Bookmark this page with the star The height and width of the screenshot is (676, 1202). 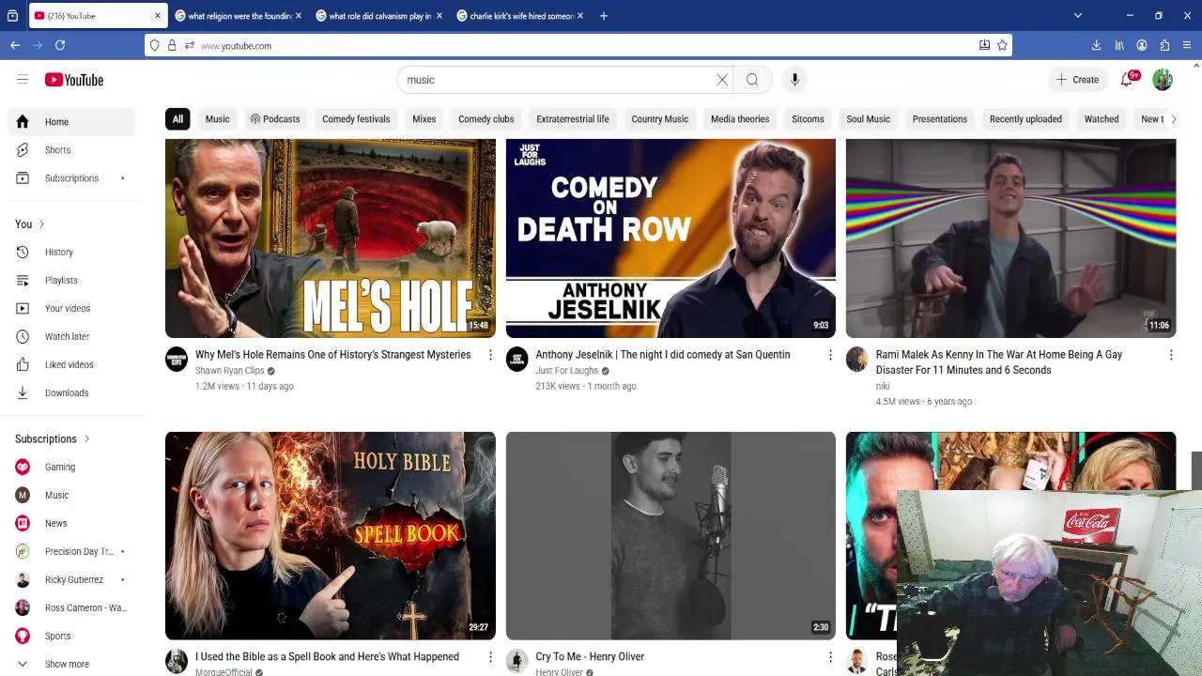[x=1002, y=45]
